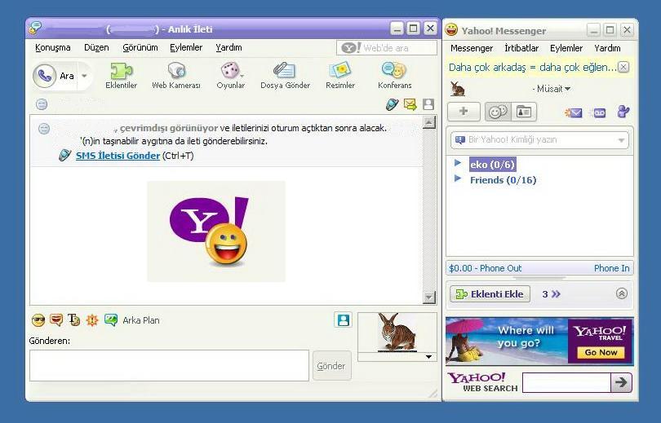The height and width of the screenshot is (423, 661).
Task: Open Müsait status dropdown
Action: tap(553, 89)
